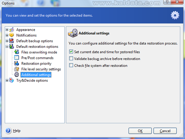The height and width of the screenshot is (139, 185).
Task: Click the Restoration priority icon
Action: point(16,63)
